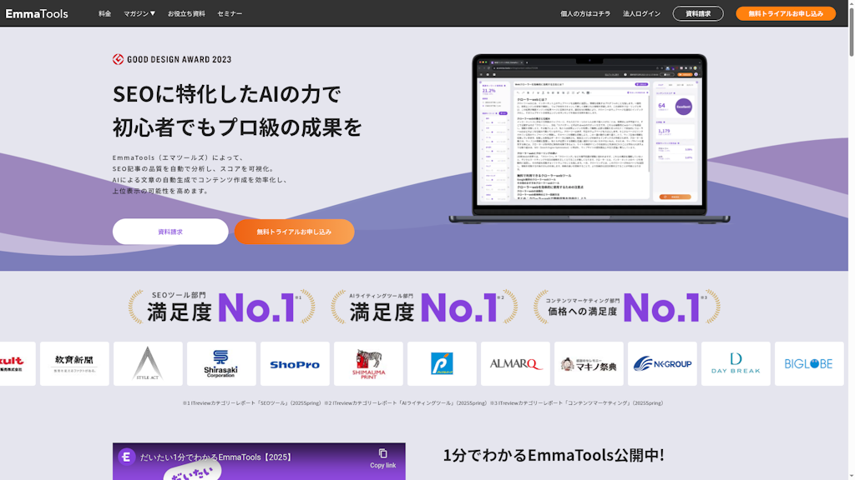Click the video title だいたい1分でわかるEmmaTools
The image size is (855, 480).
[216, 457]
